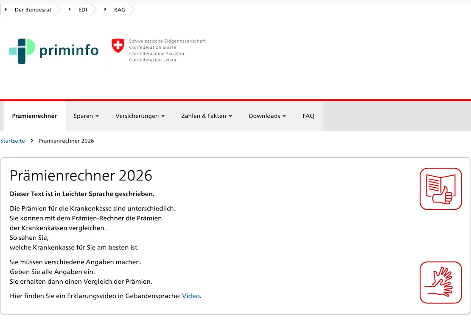Open the sign language hands icon
This screenshot has height=327, width=471.
click(440, 283)
